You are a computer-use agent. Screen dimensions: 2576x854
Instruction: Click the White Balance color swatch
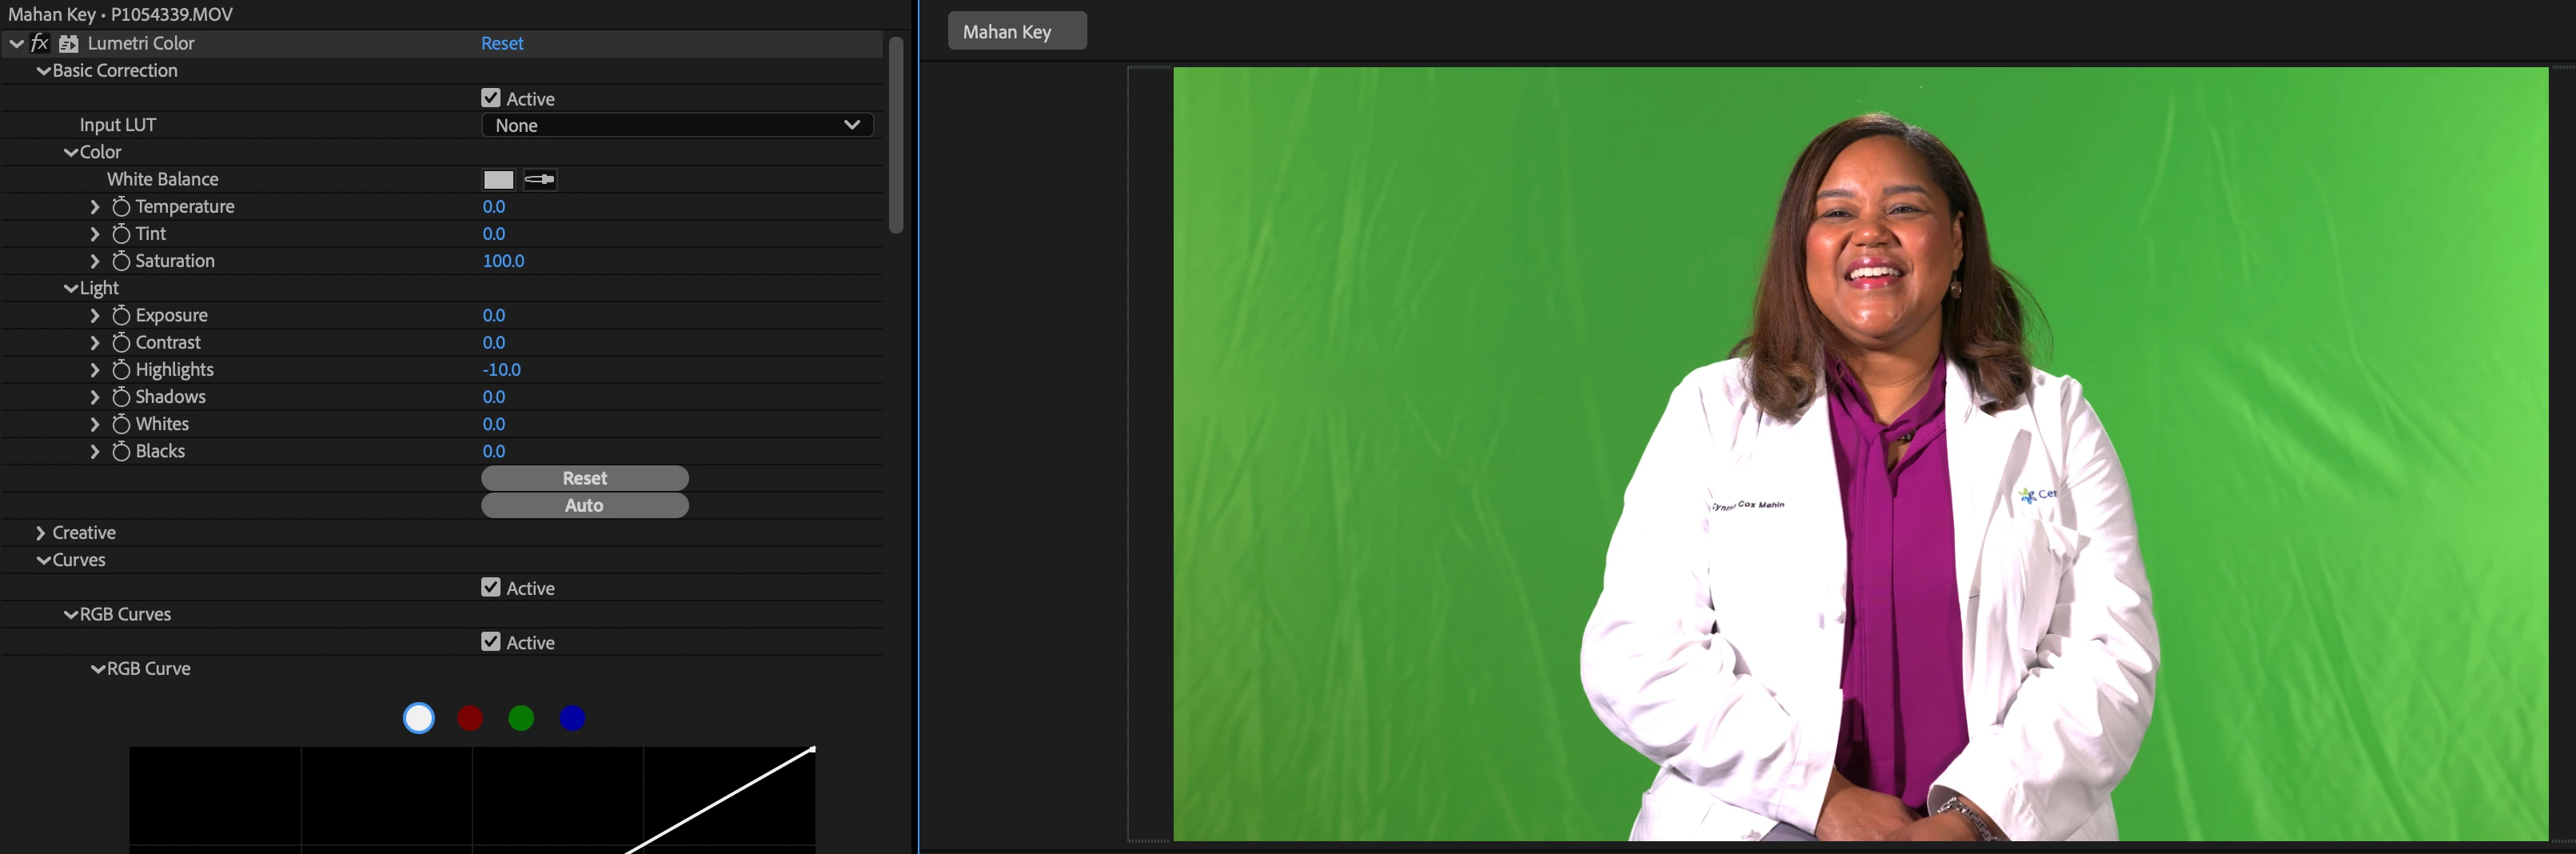pos(498,180)
